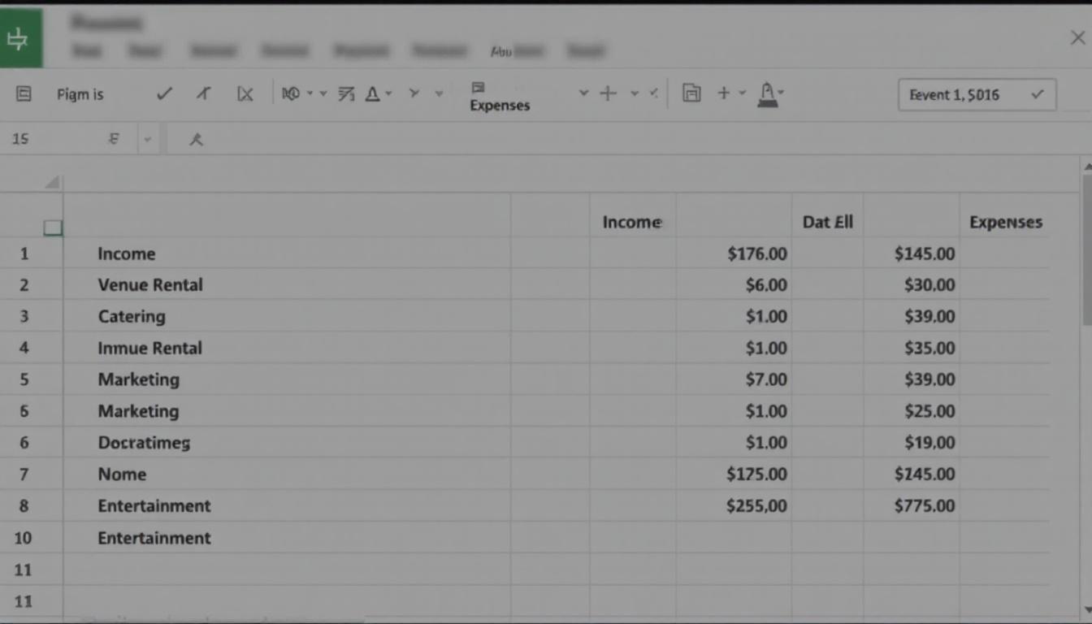Click the IX toolbar icon
This screenshot has height=624, width=1092.
tap(245, 94)
